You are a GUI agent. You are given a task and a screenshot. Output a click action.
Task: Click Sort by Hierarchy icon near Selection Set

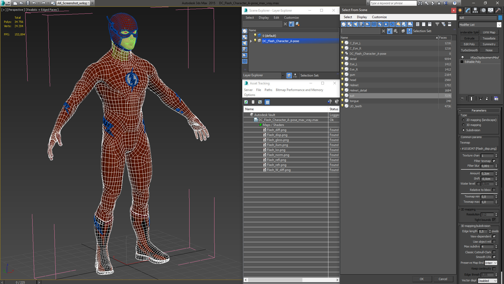pyautogui.click(x=409, y=31)
